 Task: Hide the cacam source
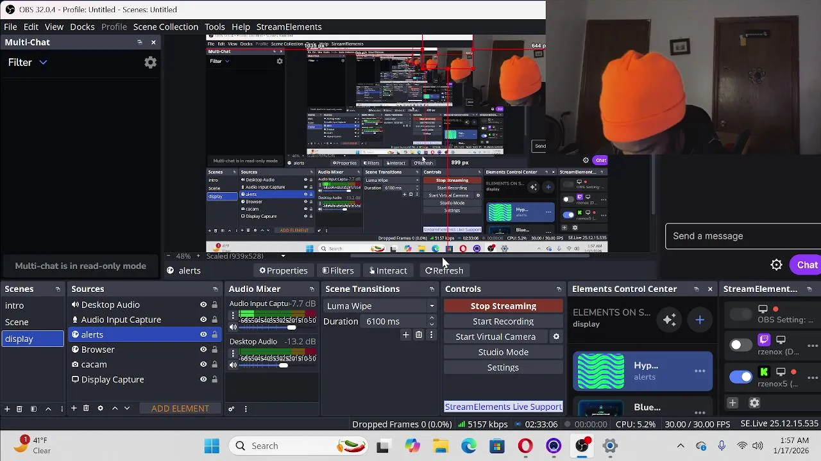[x=203, y=364]
